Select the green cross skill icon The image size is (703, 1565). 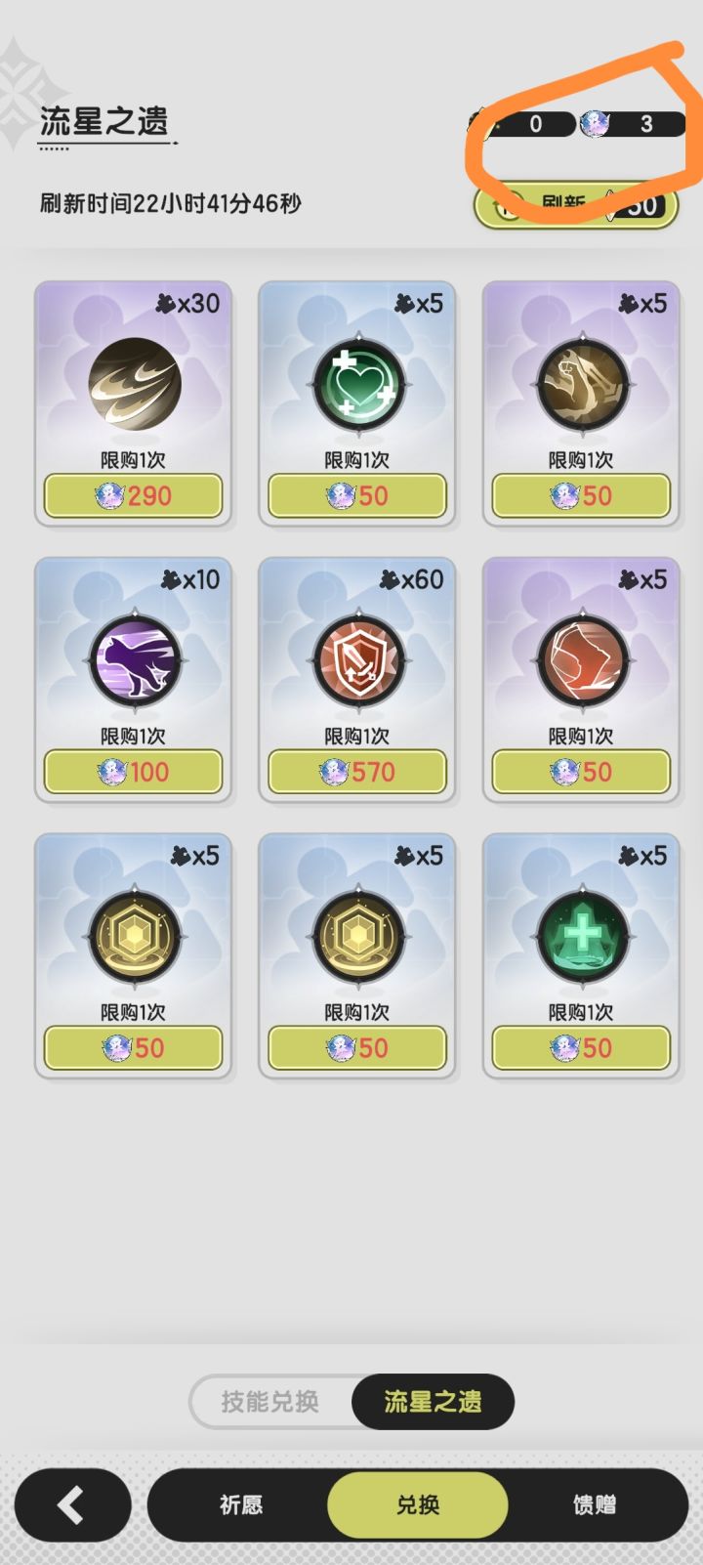[x=582, y=937]
